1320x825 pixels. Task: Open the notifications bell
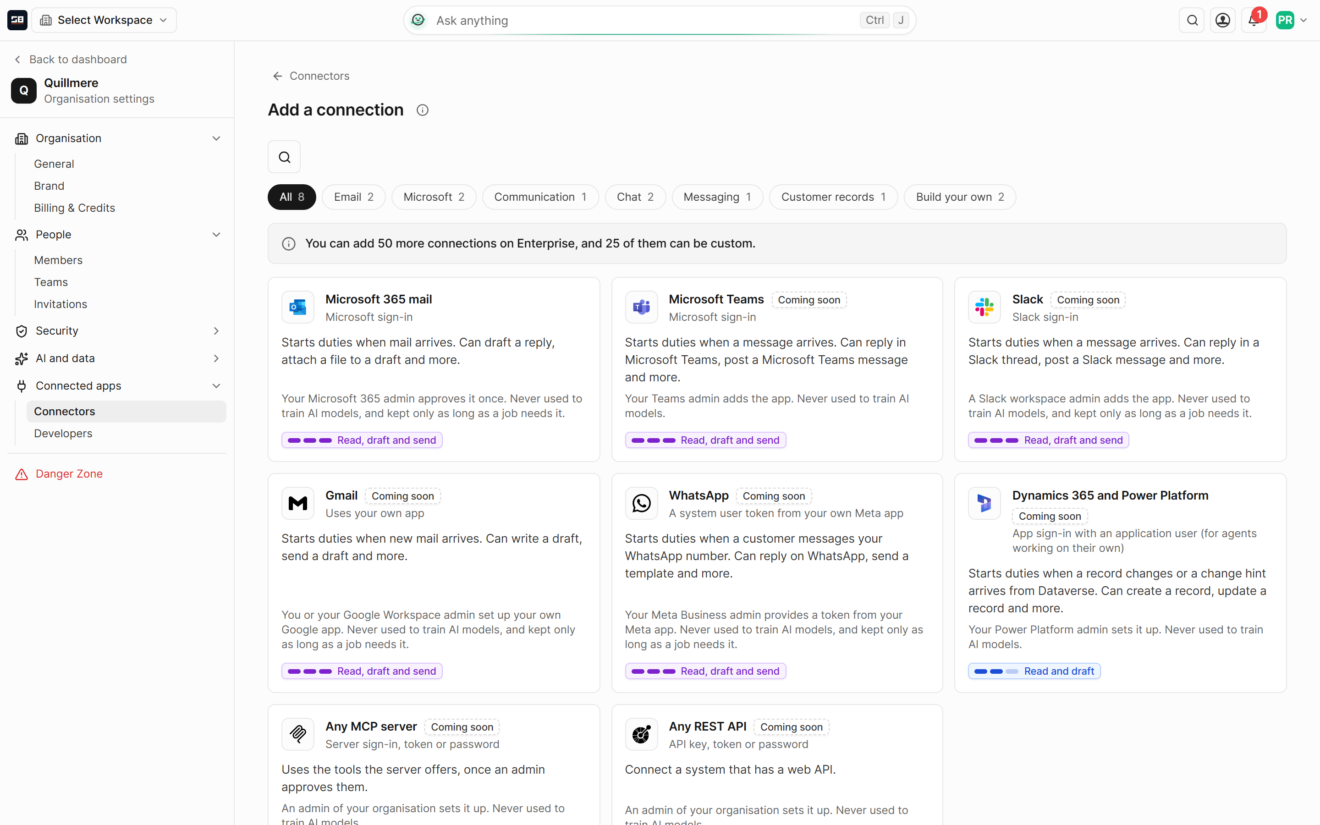[x=1254, y=20]
